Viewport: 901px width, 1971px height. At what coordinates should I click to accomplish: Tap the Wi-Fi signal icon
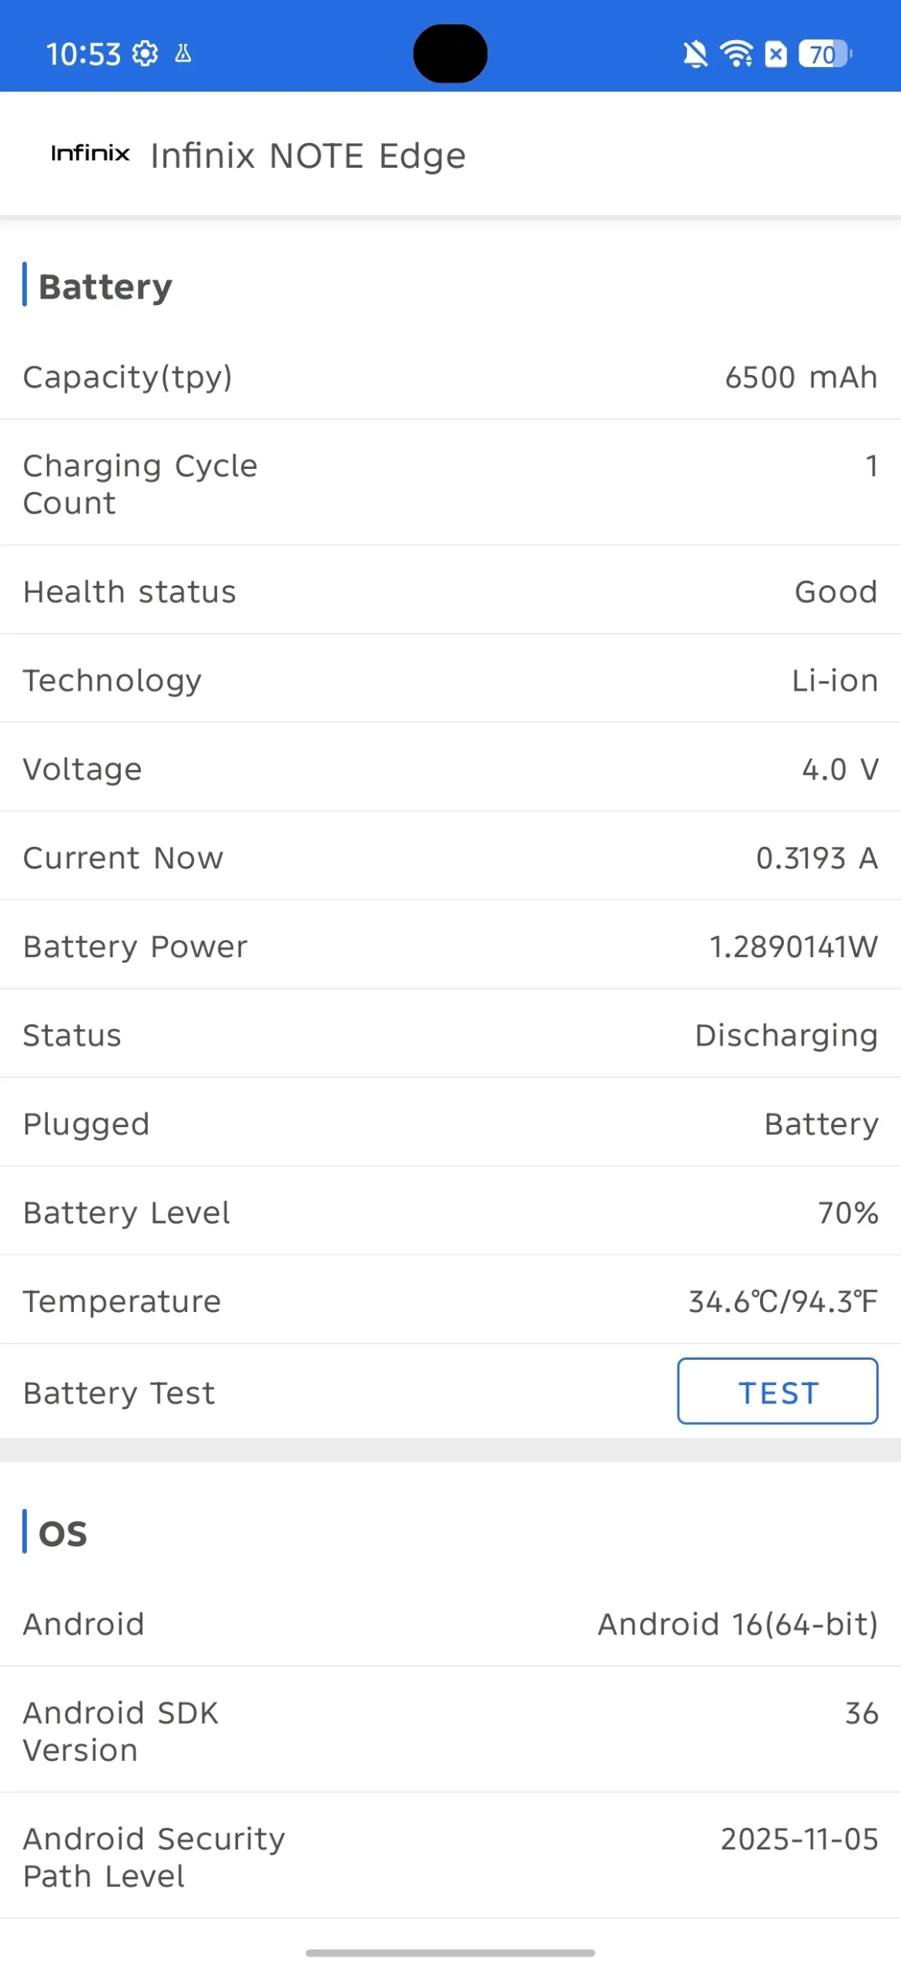pos(736,54)
